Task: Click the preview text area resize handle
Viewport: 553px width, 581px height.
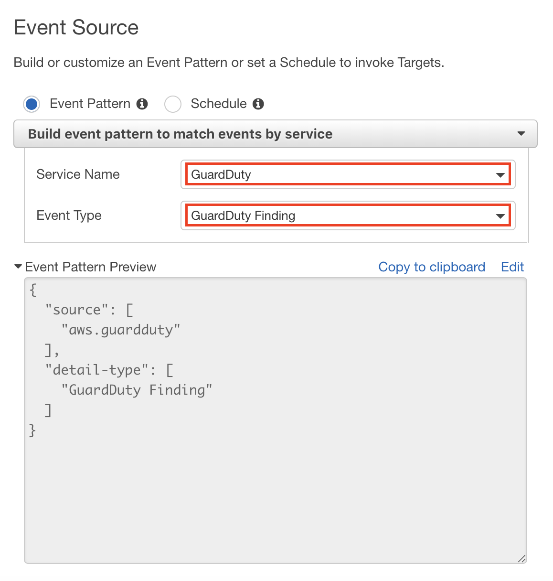Action: (522, 559)
